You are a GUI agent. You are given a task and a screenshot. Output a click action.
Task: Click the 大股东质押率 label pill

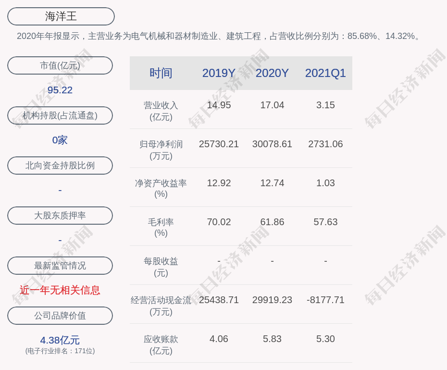(x=60, y=216)
